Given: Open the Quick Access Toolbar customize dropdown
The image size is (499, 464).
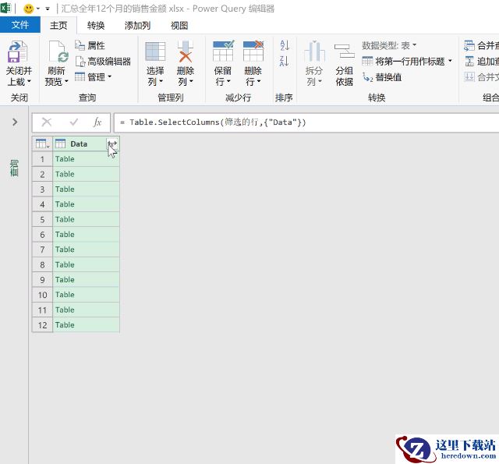Looking at the screenshot, I should (x=48, y=9).
